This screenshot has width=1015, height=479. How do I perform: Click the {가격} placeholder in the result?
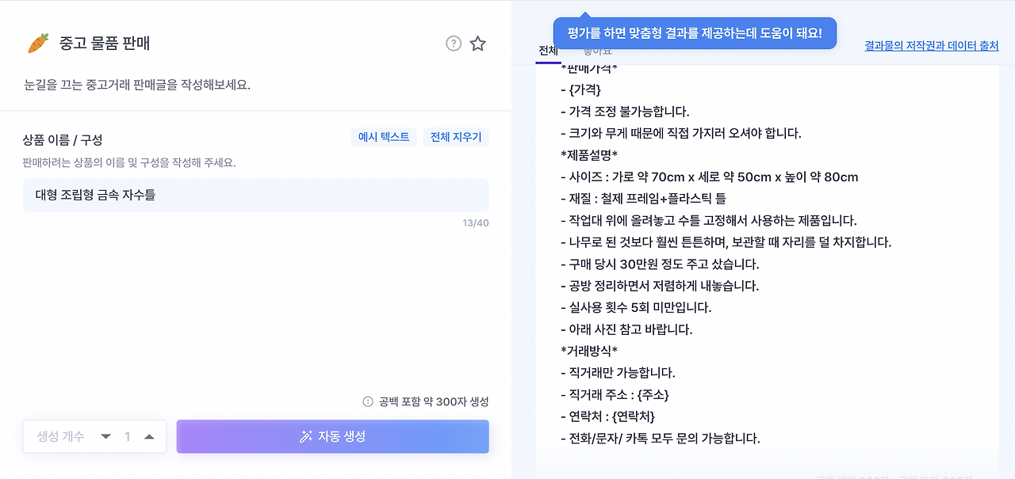(x=587, y=89)
